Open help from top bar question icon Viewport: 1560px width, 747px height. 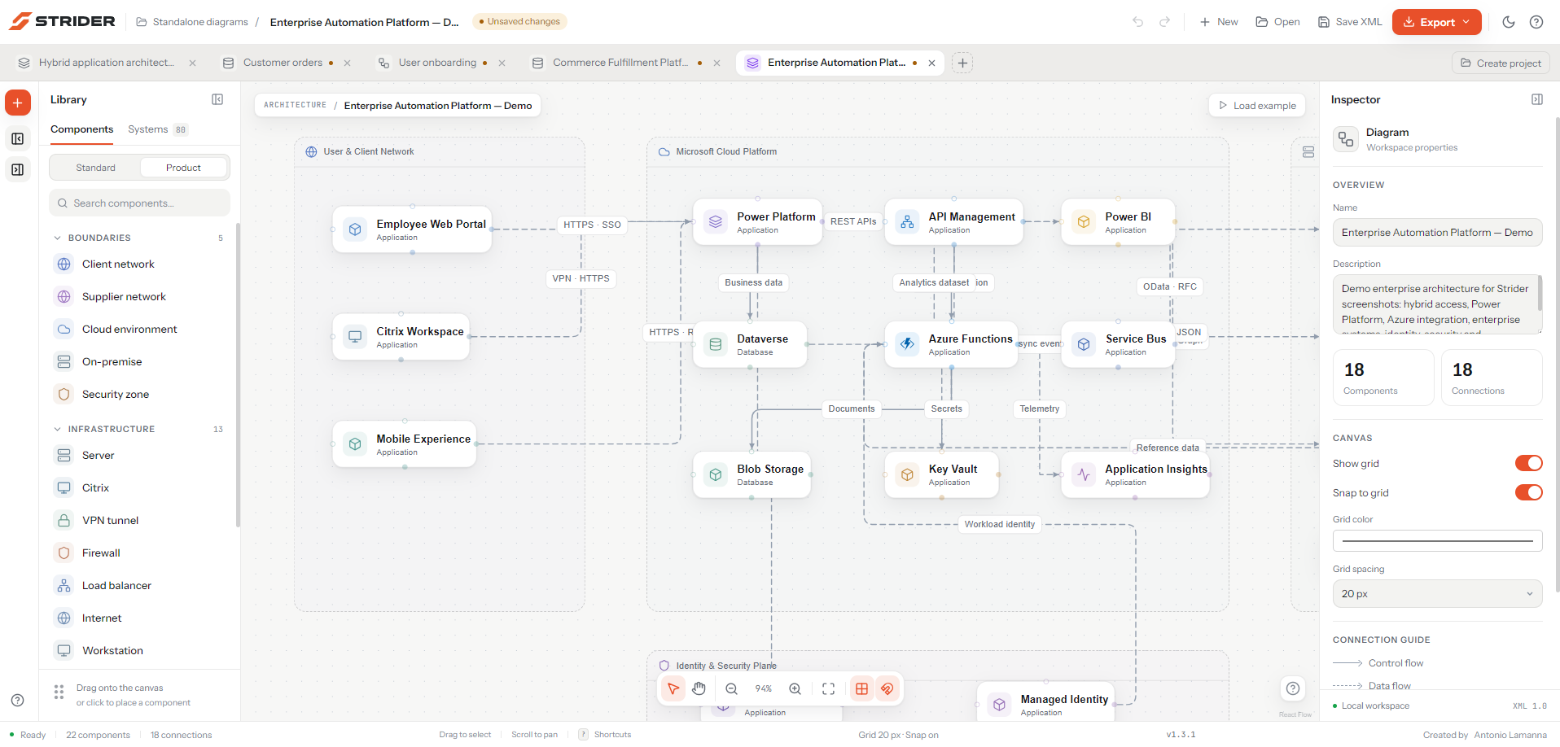[1536, 22]
